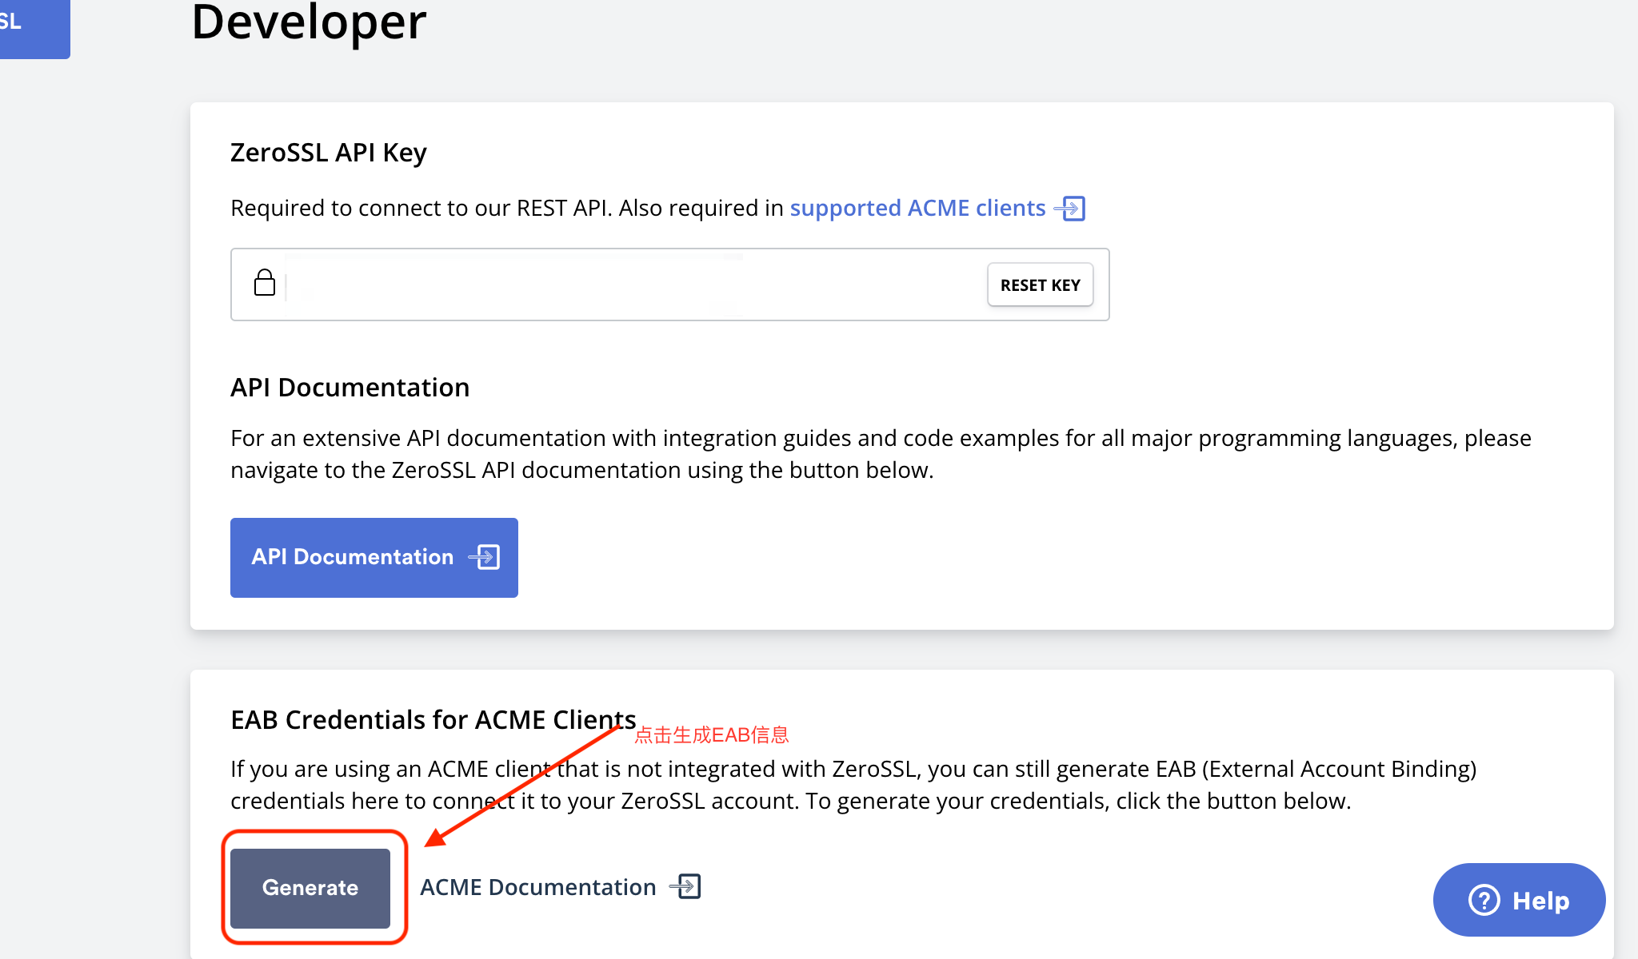1638x959 pixels.
Task: Click the question mark icon in the Help button
Action: click(1484, 900)
